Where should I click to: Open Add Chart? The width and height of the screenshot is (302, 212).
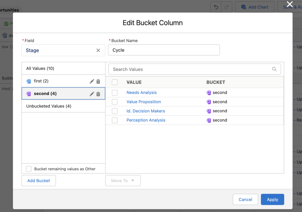254,7
